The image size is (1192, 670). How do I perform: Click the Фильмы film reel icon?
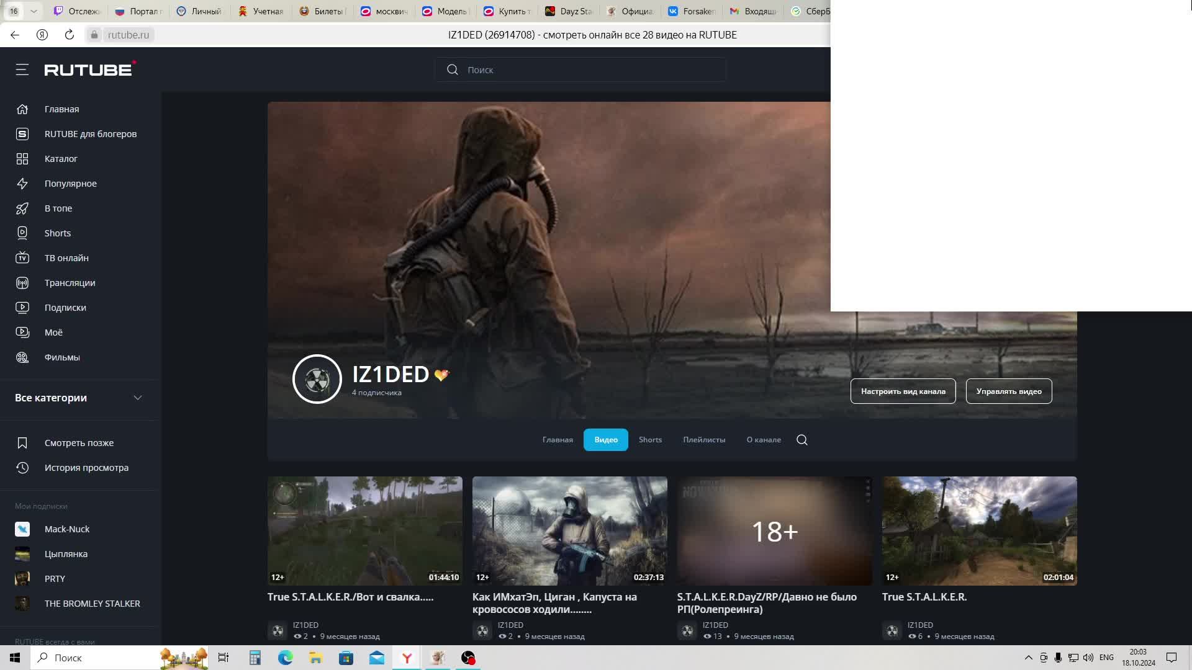(22, 357)
